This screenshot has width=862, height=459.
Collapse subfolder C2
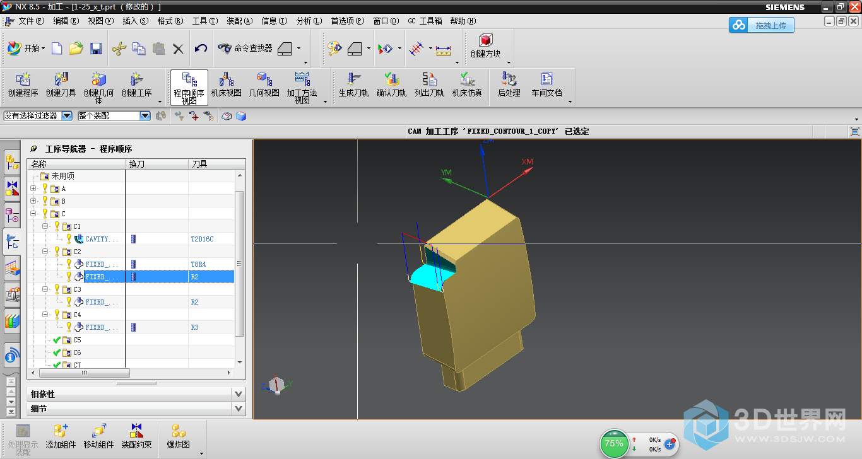pyautogui.click(x=45, y=252)
